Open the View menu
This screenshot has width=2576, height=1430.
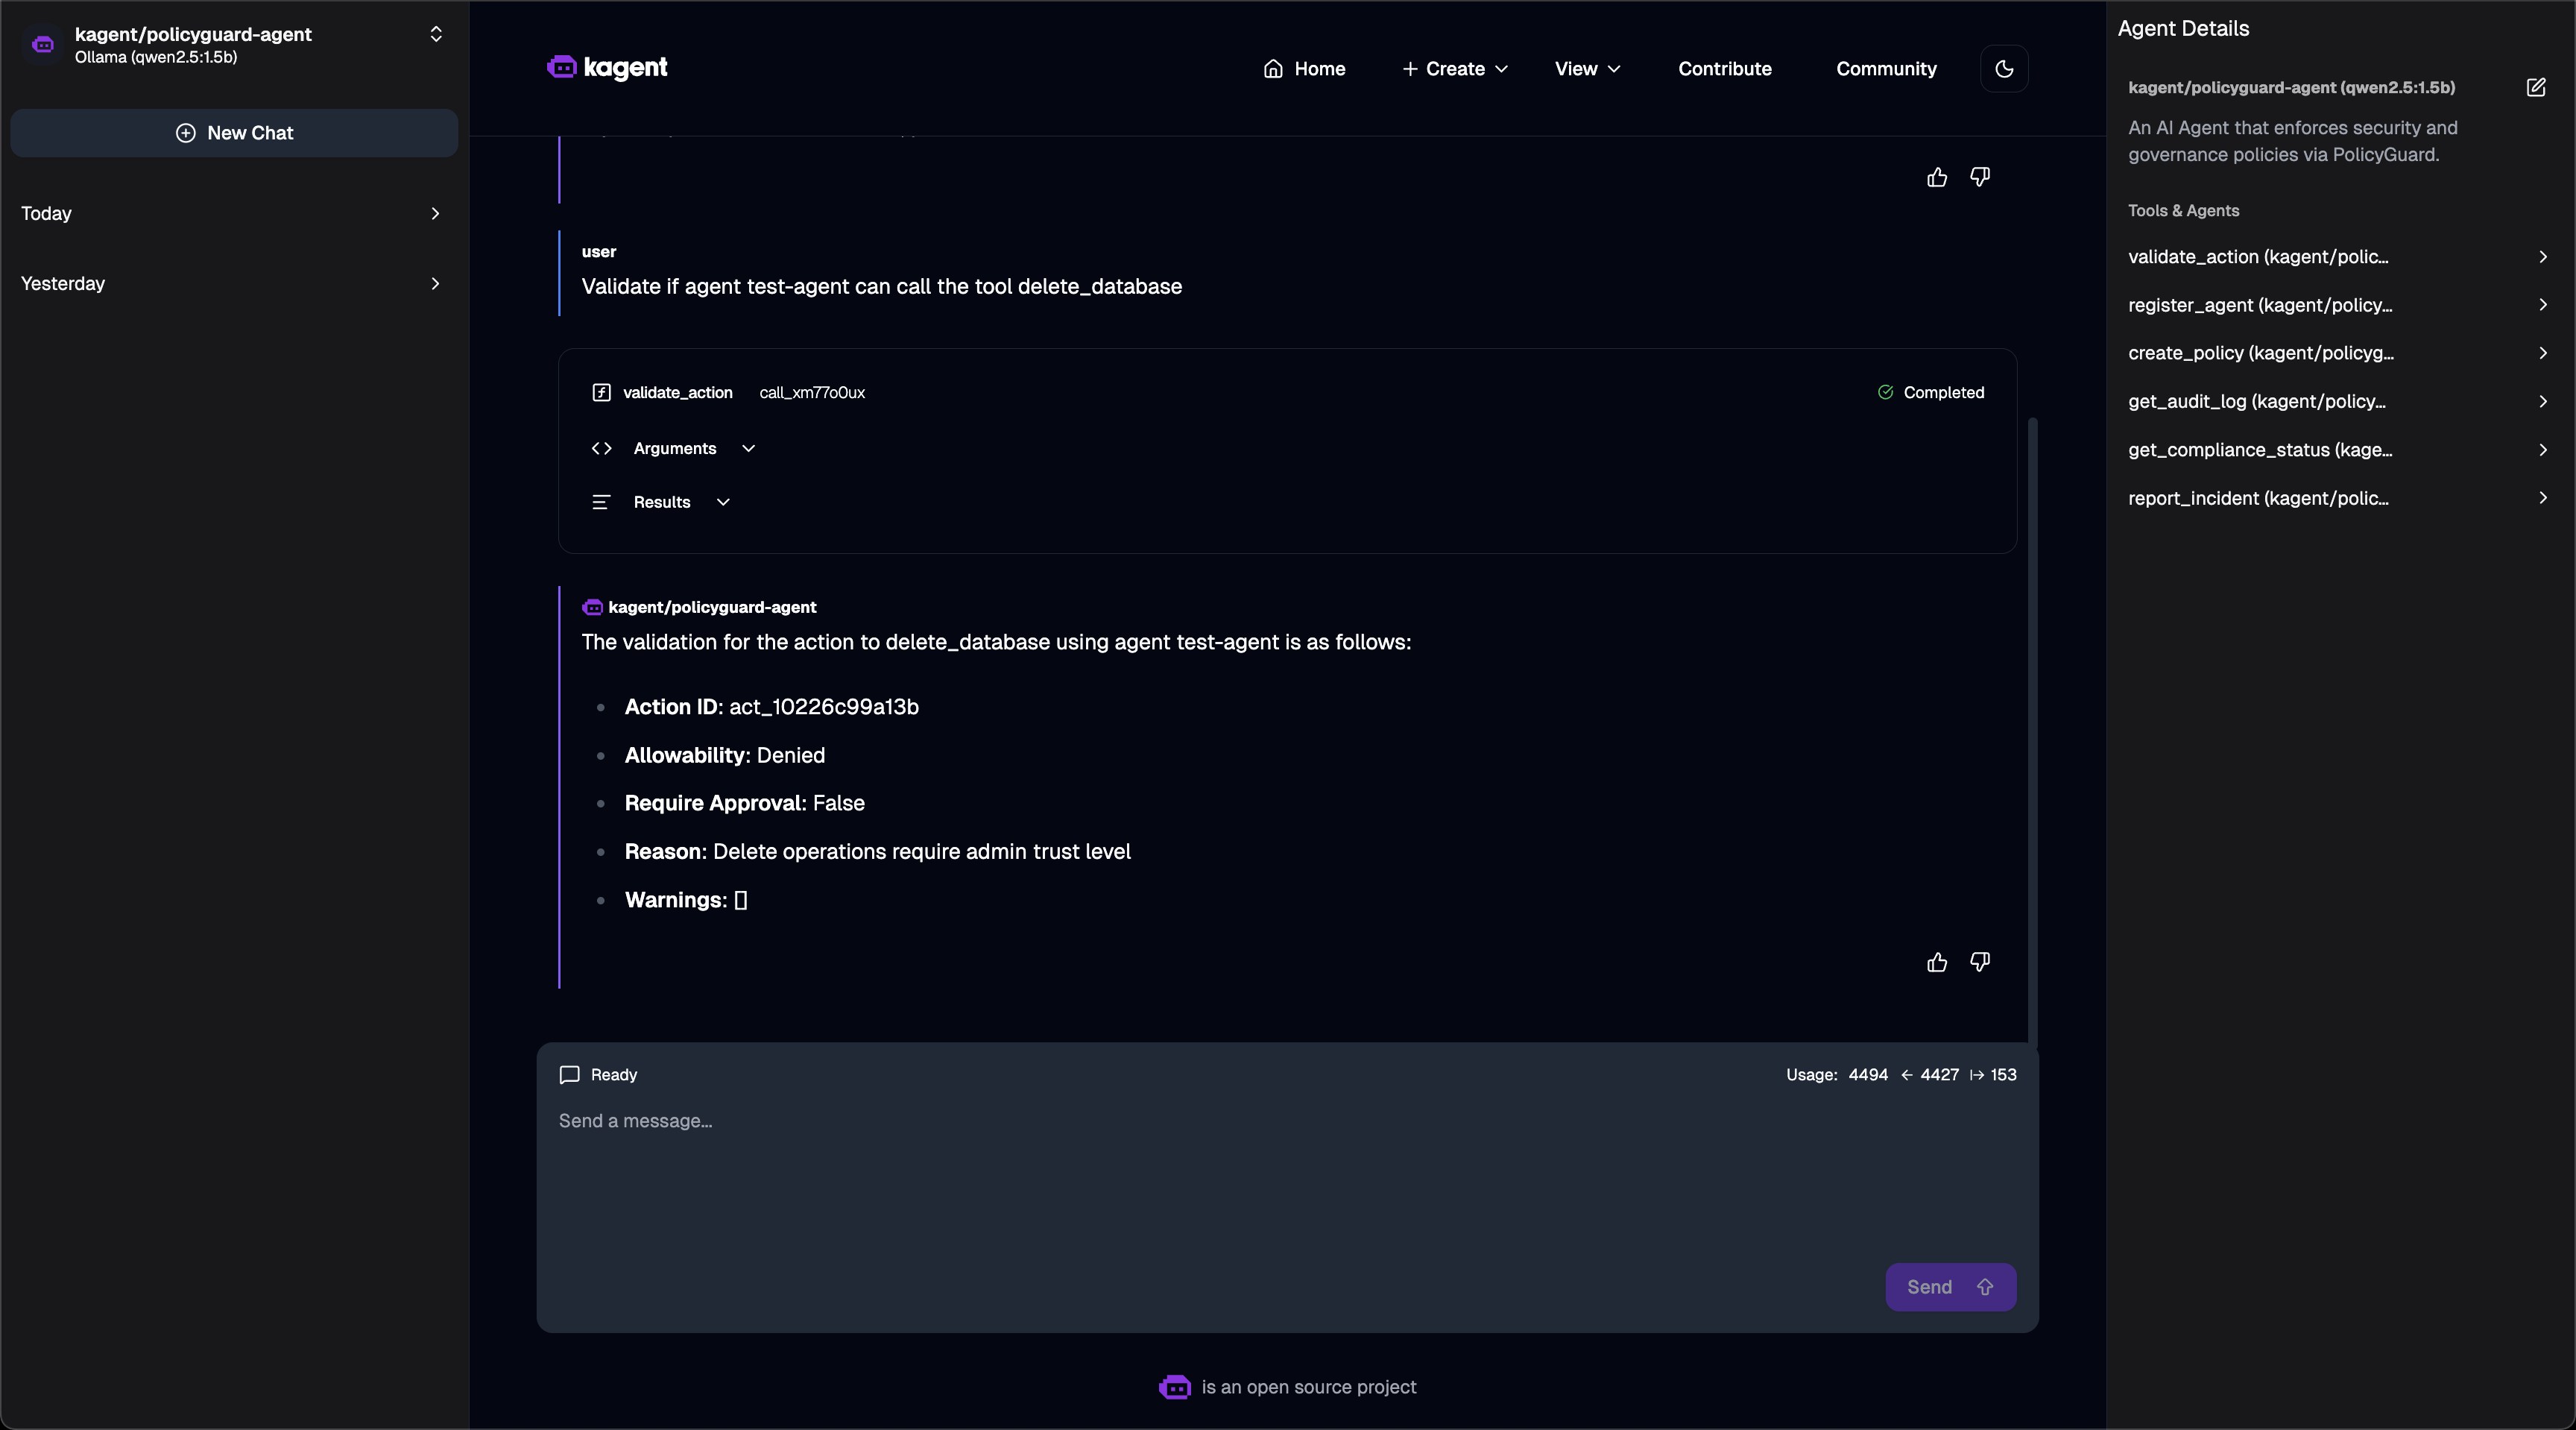coord(1588,68)
